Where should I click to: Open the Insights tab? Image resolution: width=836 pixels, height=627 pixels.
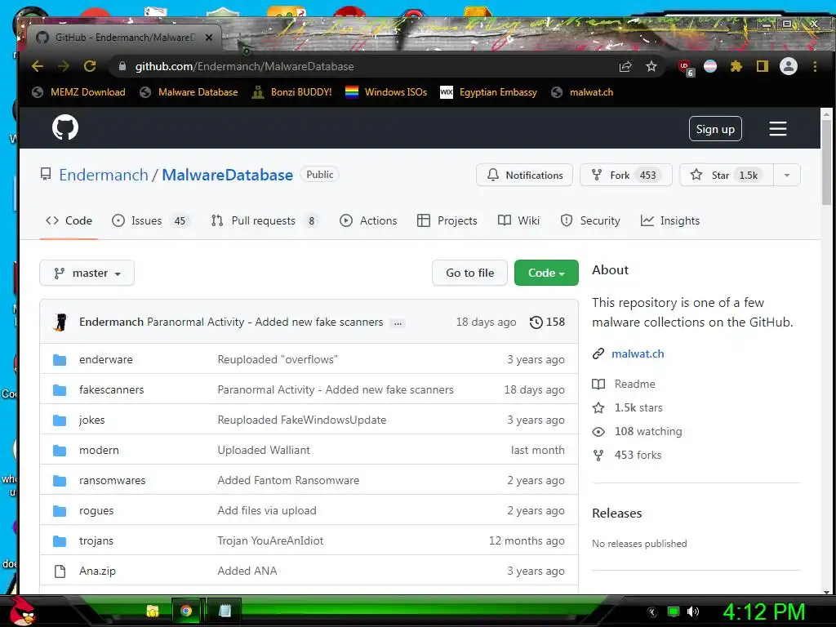[670, 220]
